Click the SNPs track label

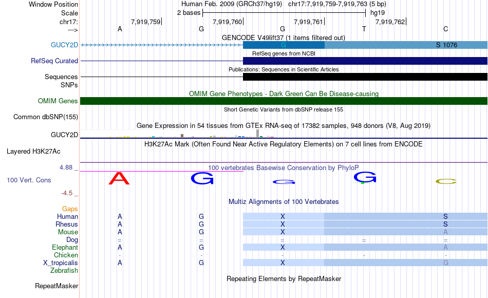click(x=69, y=85)
